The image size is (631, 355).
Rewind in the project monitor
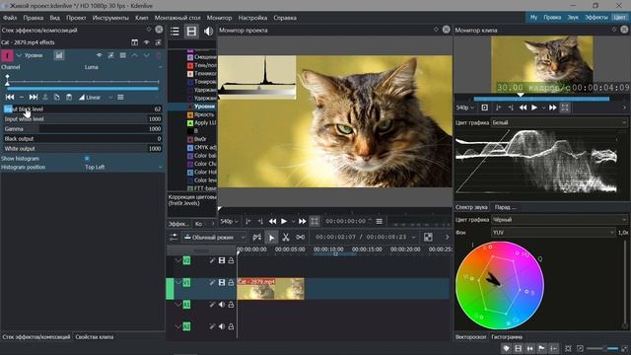[272, 221]
